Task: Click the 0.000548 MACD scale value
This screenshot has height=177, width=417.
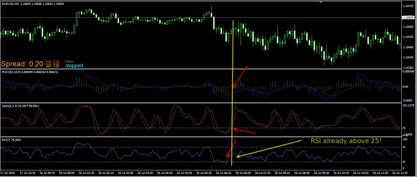Action: coord(409,72)
